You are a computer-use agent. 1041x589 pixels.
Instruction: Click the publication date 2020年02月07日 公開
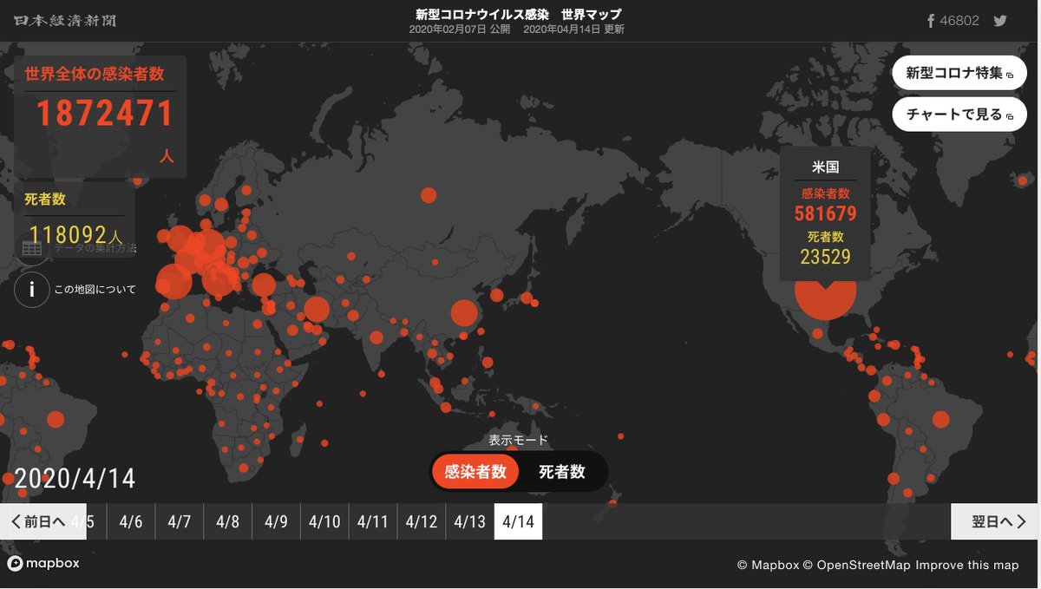pyautogui.click(x=460, y=29)
